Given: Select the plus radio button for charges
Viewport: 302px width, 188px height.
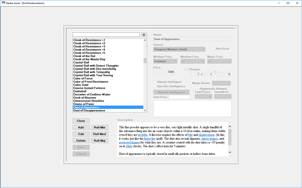Looking at the screenshot, I should pos(215,72).
